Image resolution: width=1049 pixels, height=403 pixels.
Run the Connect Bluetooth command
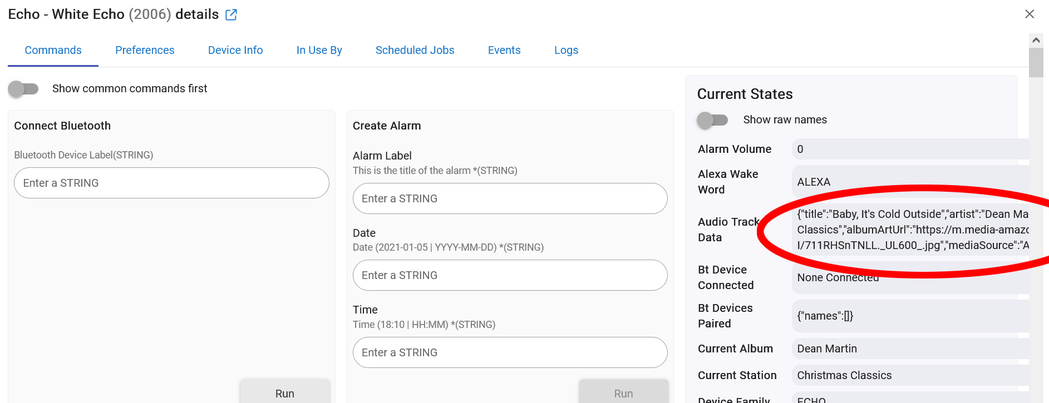pyautogui.click(x=284, y=393)
